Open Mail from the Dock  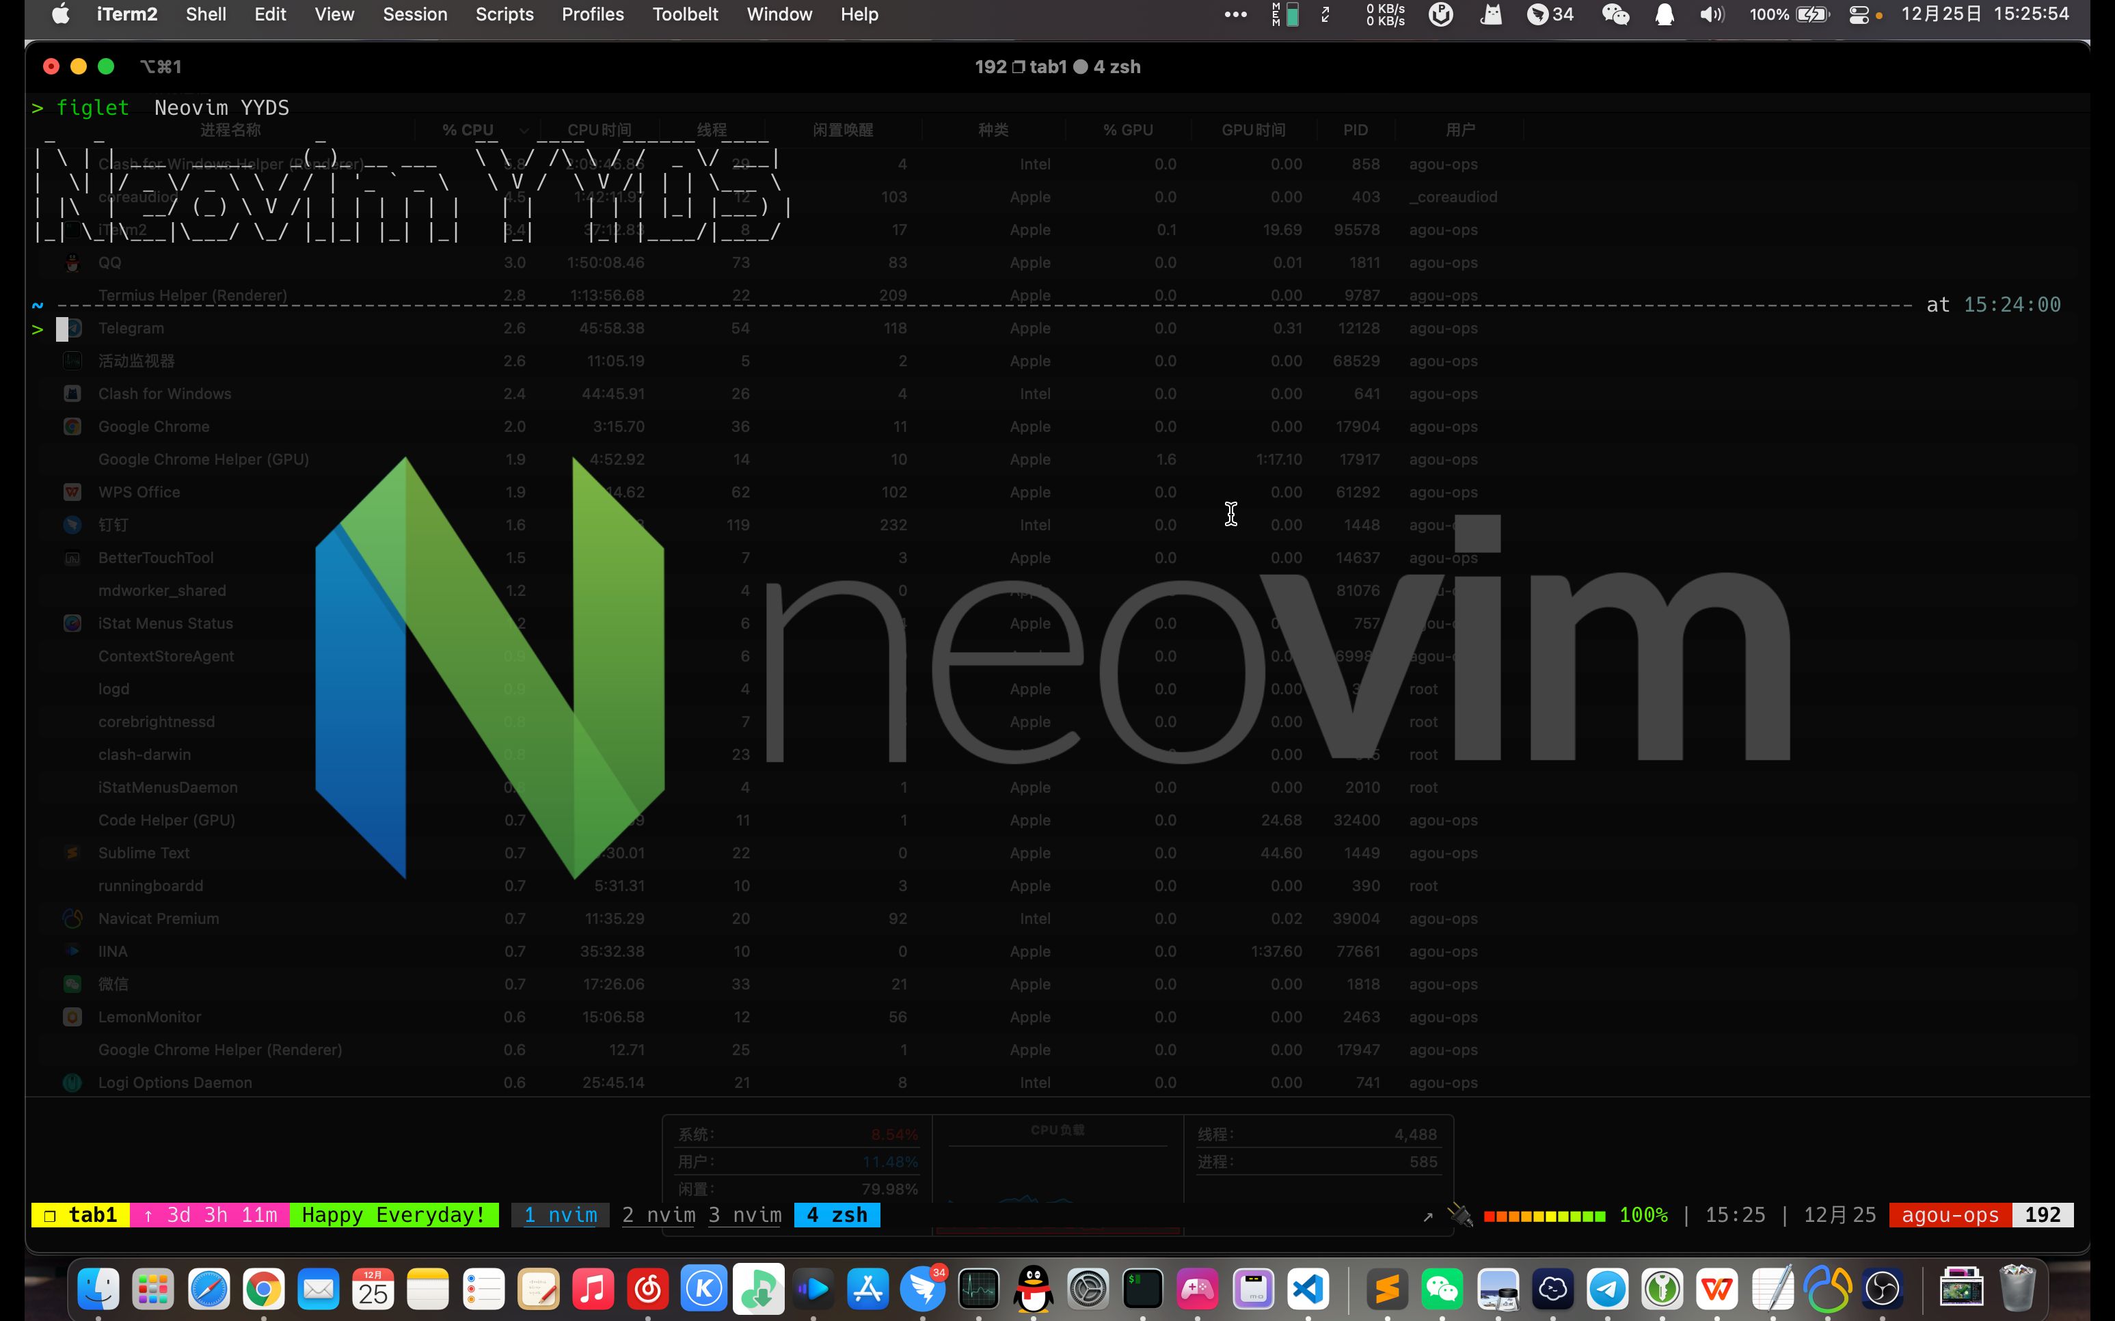coord(318,1289)
